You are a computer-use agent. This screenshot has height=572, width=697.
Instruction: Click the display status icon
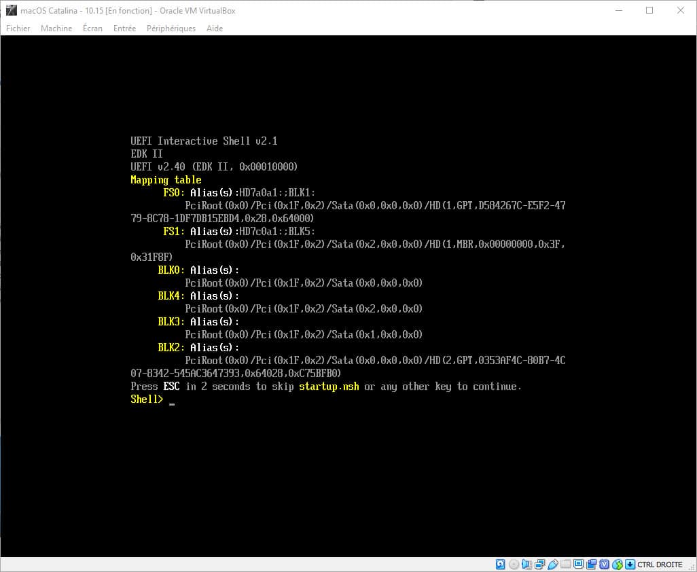(x=578, y=565)
